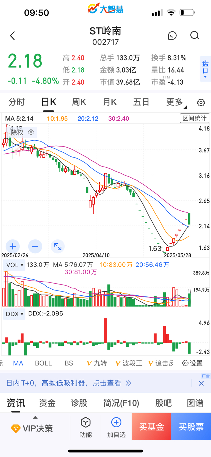Click 买股票 button
Image resolution: width=211 pixels, height=457 pixels.
[x=191, y=427]
